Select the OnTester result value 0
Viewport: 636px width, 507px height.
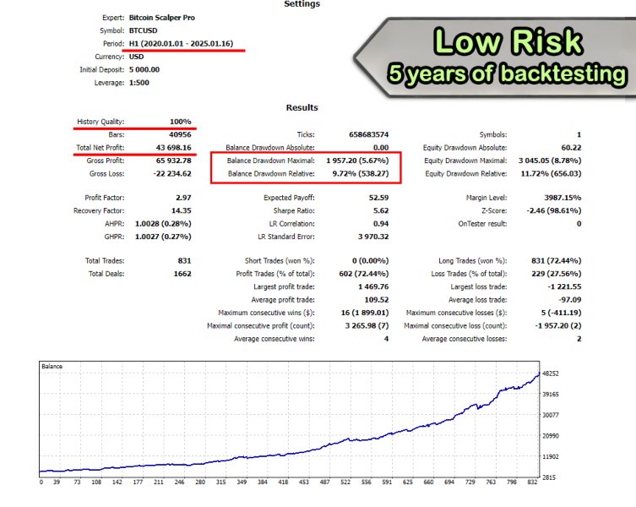point(579,224)
